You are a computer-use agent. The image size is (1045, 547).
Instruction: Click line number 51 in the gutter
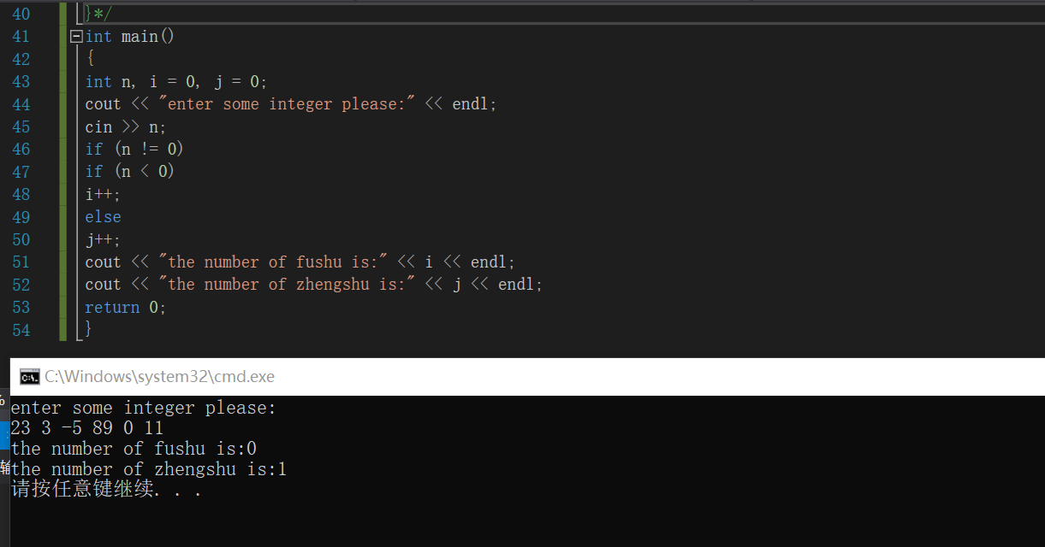21,262
